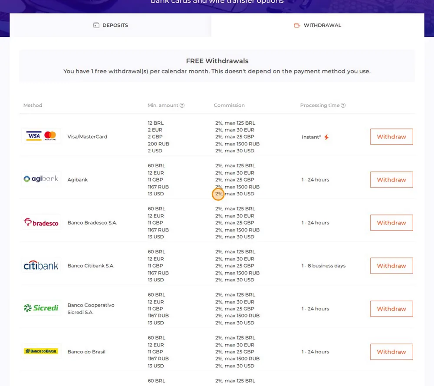The height and width of the screenshot is (386, 434).
Task: Show the Min. amount help tooltip icon
Action: [182, 105]
